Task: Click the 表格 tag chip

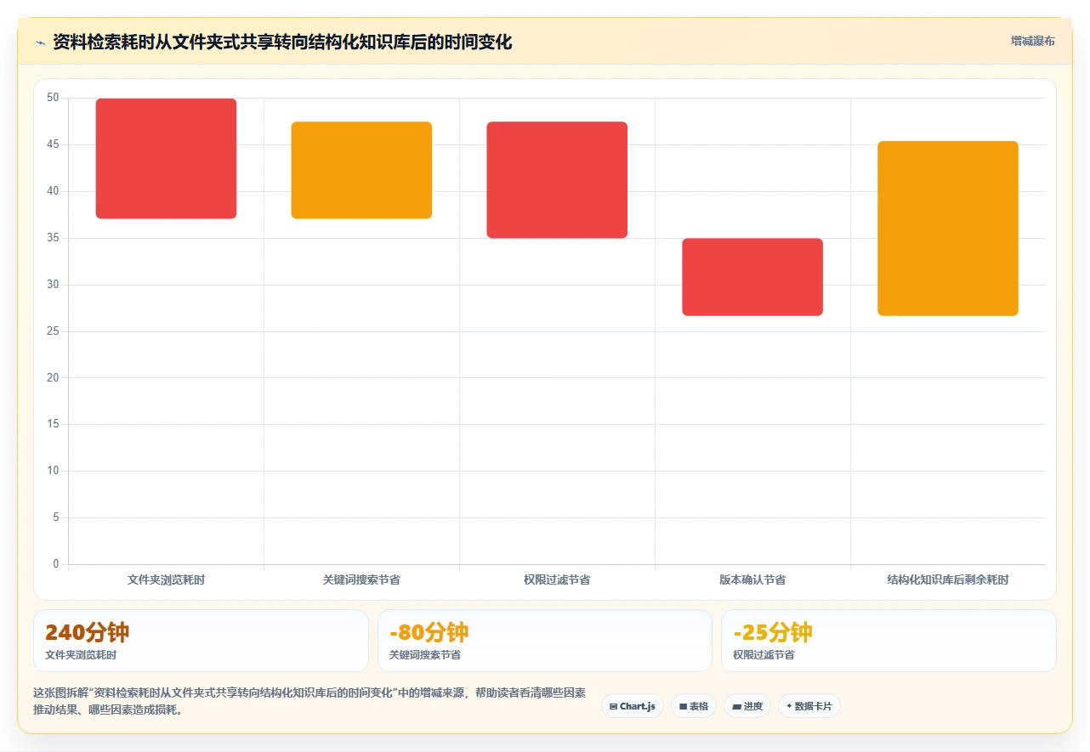Action: point(694,706)
